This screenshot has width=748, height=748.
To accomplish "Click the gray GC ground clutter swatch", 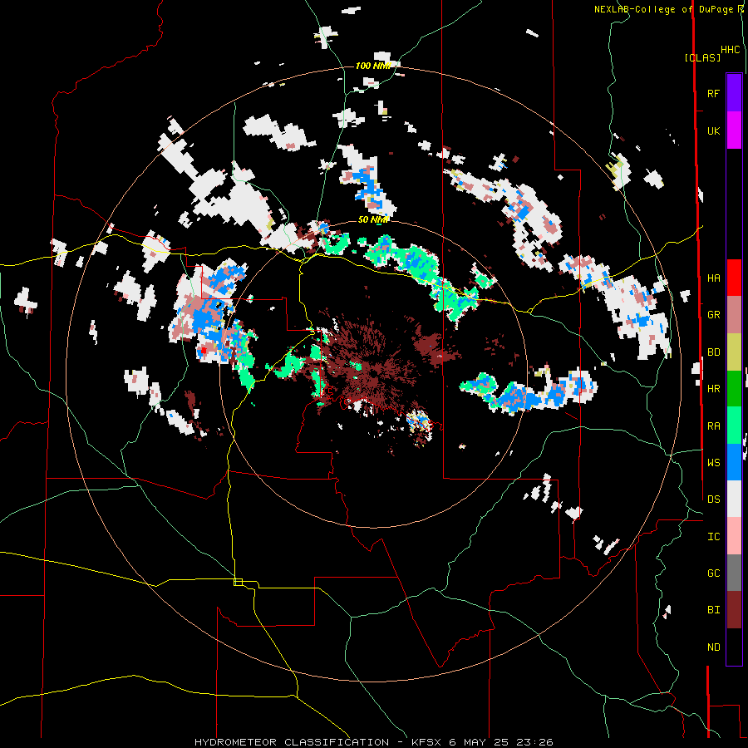I will pos(734,573).
